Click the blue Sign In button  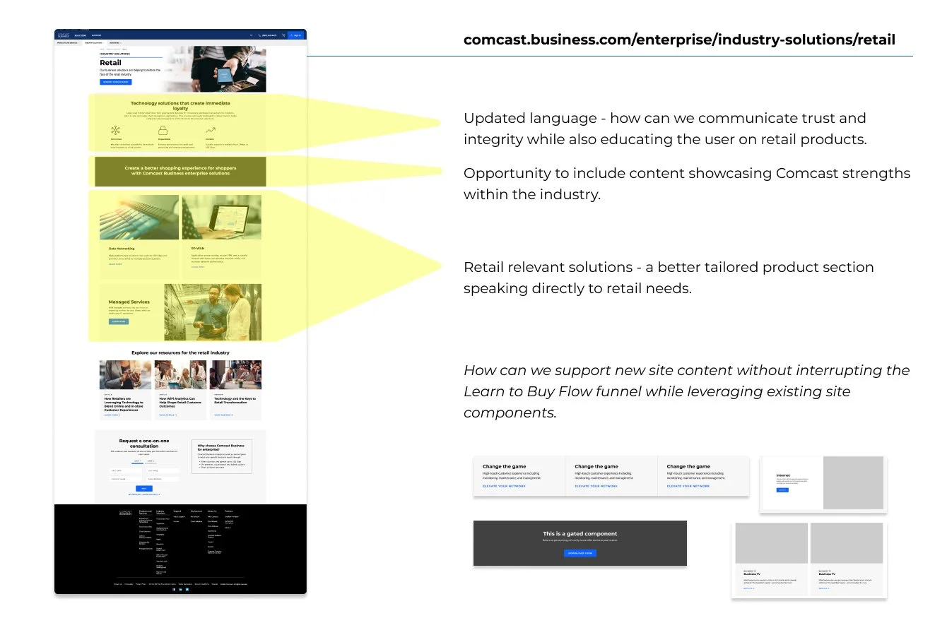click(x=295, y=35)
